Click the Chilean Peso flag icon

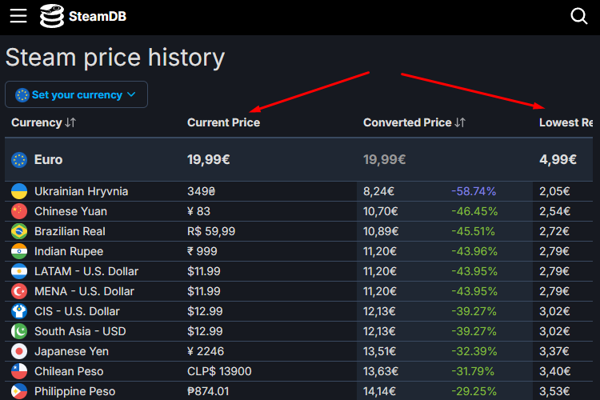coord(19,371)
